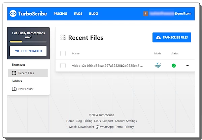Open the Pricing footer link
Image resolution: width=202 pixels, height=140 pixels.
88,121
